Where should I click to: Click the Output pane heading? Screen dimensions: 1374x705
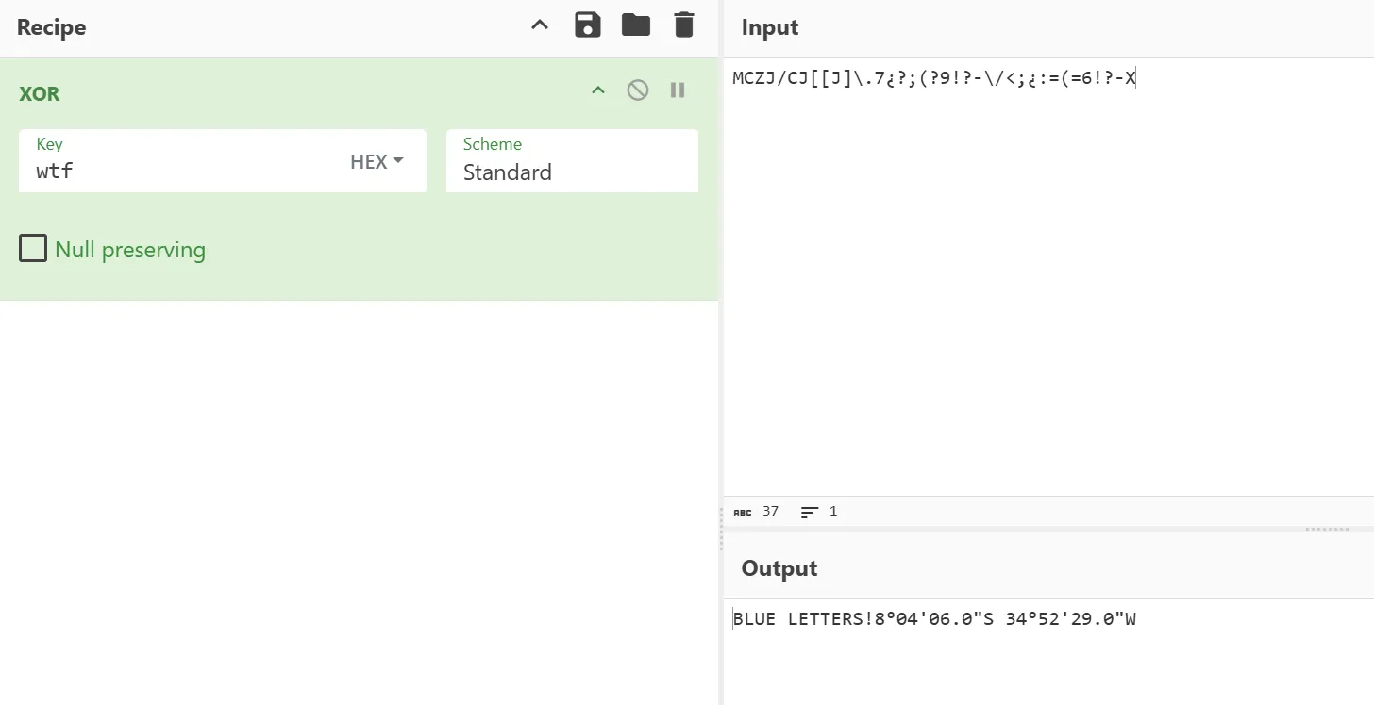(x=779, y=568)
